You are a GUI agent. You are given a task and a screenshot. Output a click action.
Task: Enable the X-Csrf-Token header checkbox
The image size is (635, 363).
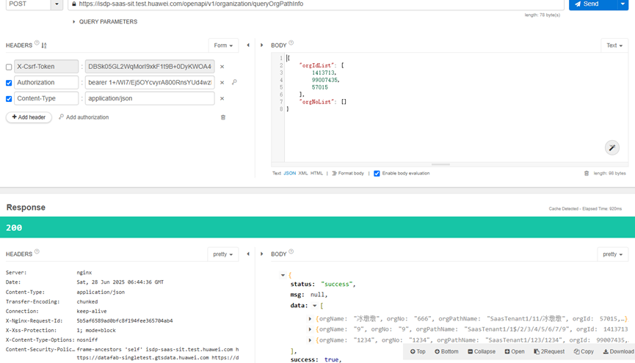click(x=9, y=67)
